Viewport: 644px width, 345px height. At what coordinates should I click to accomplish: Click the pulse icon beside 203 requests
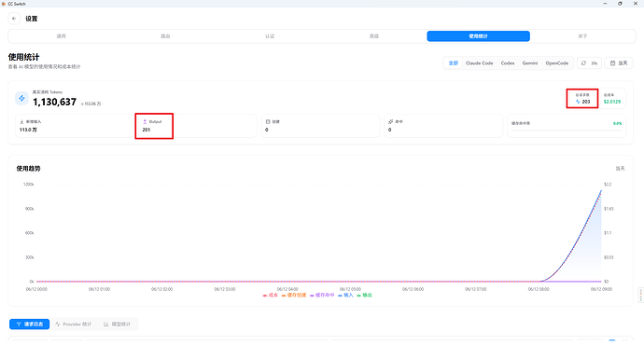pyautogui.click(x=578, y=102)
